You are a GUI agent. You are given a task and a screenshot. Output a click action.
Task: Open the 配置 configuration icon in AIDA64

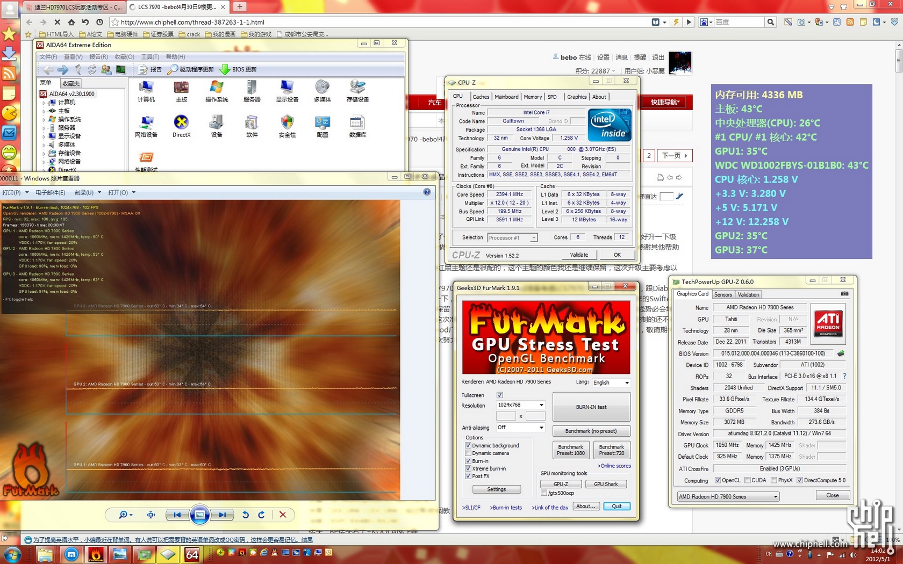(x=322, y=127)
